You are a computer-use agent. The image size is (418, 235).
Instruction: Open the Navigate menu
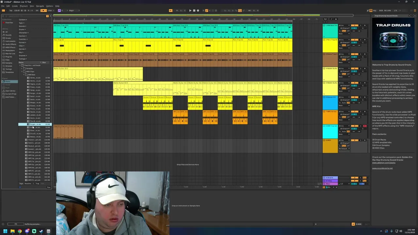tap(40, 6)
